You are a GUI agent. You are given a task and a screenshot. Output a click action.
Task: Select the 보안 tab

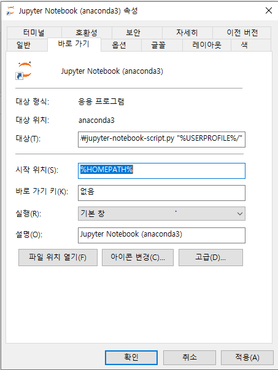[x=137, y=33]
